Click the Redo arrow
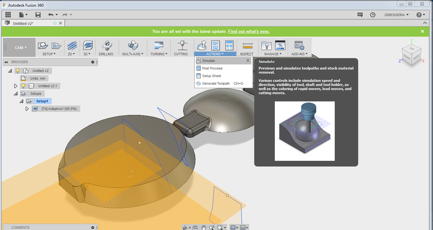 (x=65, y=15)
